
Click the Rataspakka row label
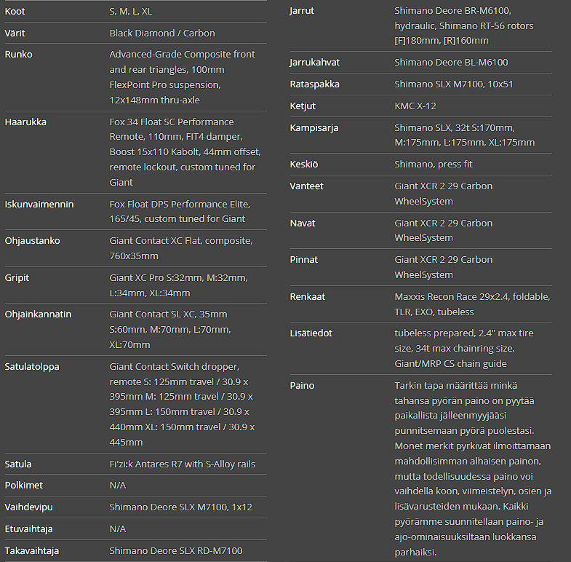[x=314, y=84]
